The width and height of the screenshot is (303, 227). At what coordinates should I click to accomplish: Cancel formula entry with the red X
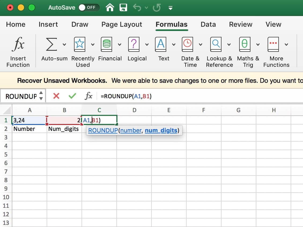pyautogui.click(x=57, y=96)
